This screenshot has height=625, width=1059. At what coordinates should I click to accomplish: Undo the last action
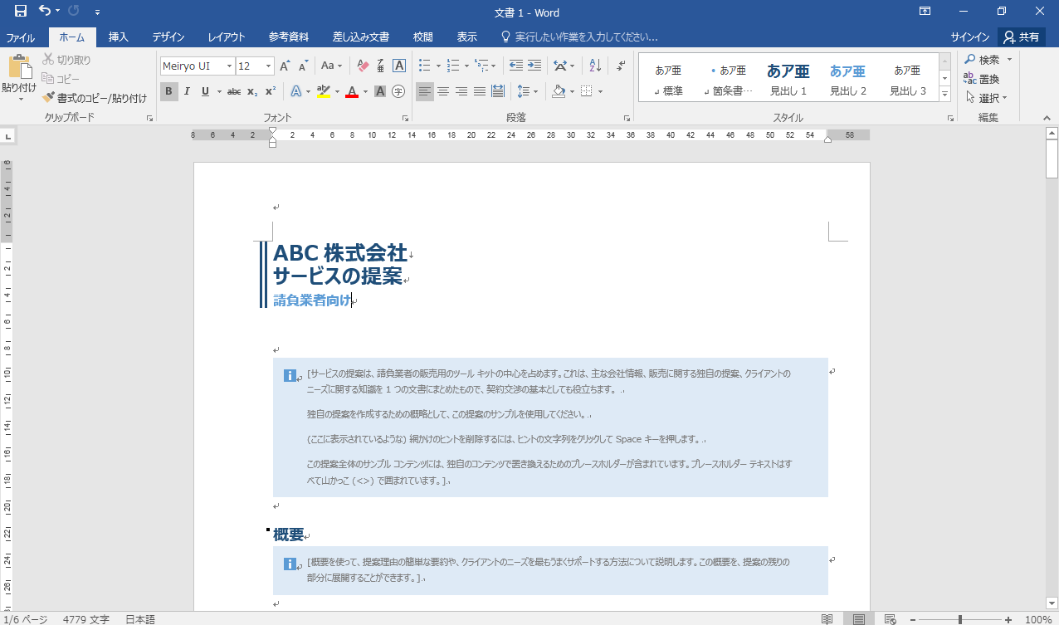(x=45, y=12)
